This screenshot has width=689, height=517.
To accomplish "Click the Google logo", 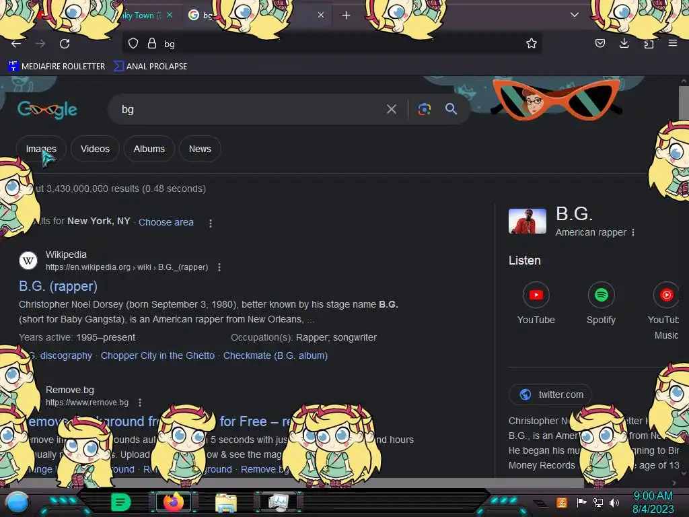I will [x=48, y=110].
